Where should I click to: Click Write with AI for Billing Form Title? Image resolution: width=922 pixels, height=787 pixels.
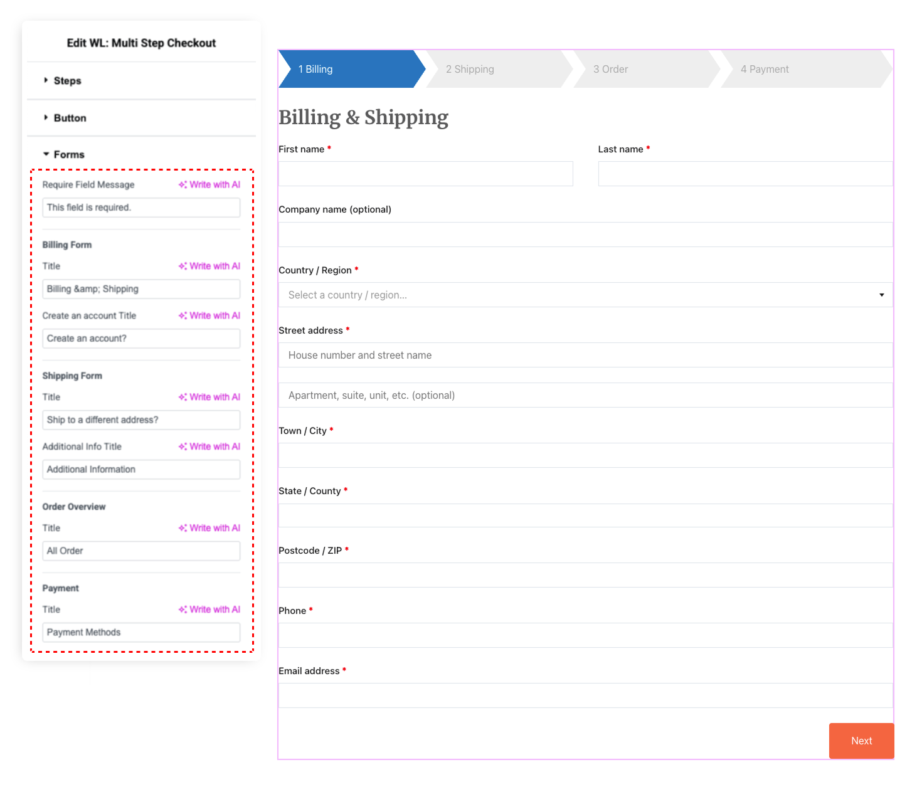209,266
